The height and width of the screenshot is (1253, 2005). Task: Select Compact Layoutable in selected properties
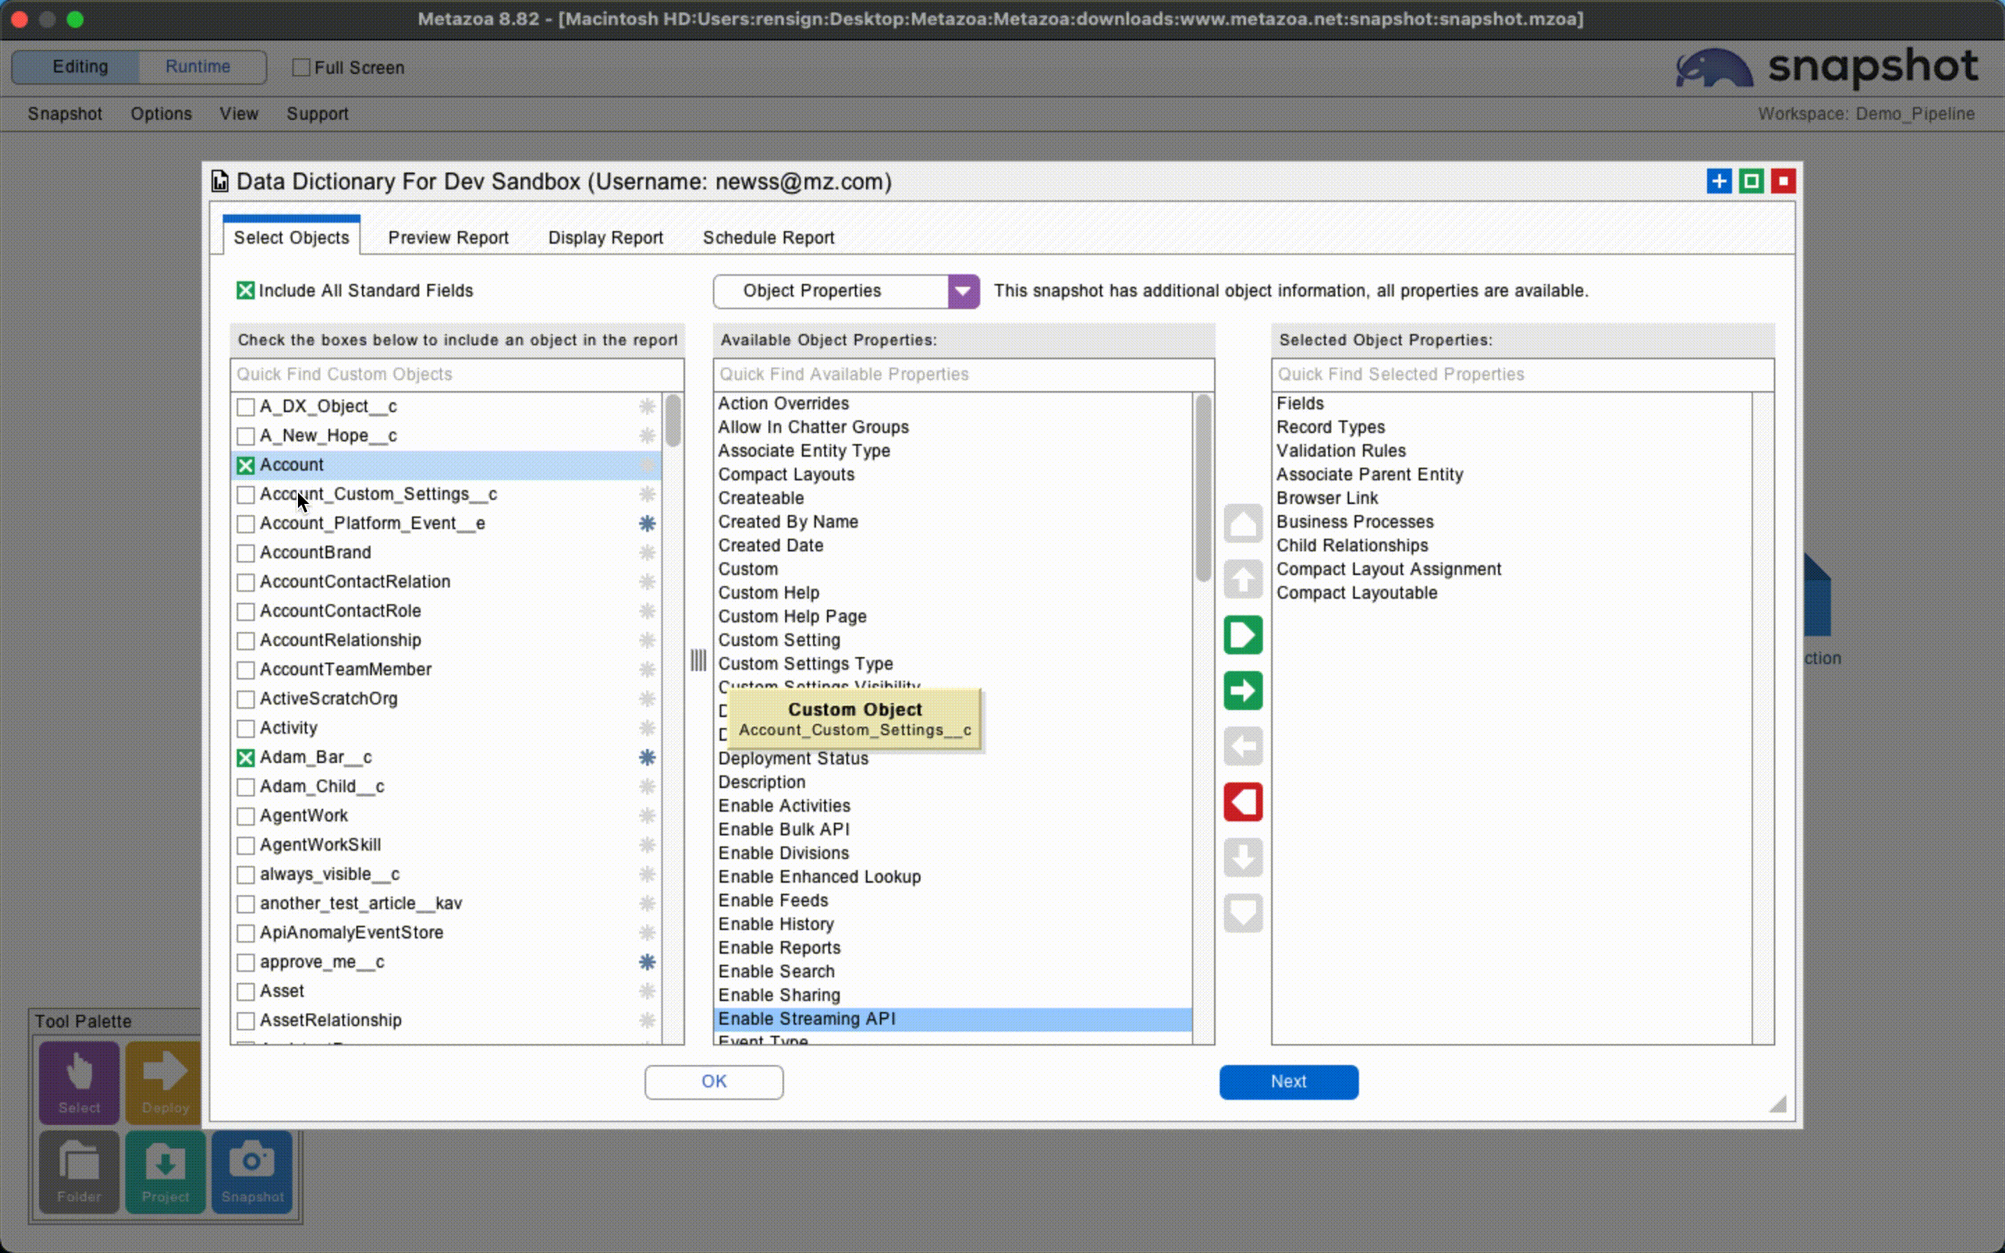click(1512, 593)
